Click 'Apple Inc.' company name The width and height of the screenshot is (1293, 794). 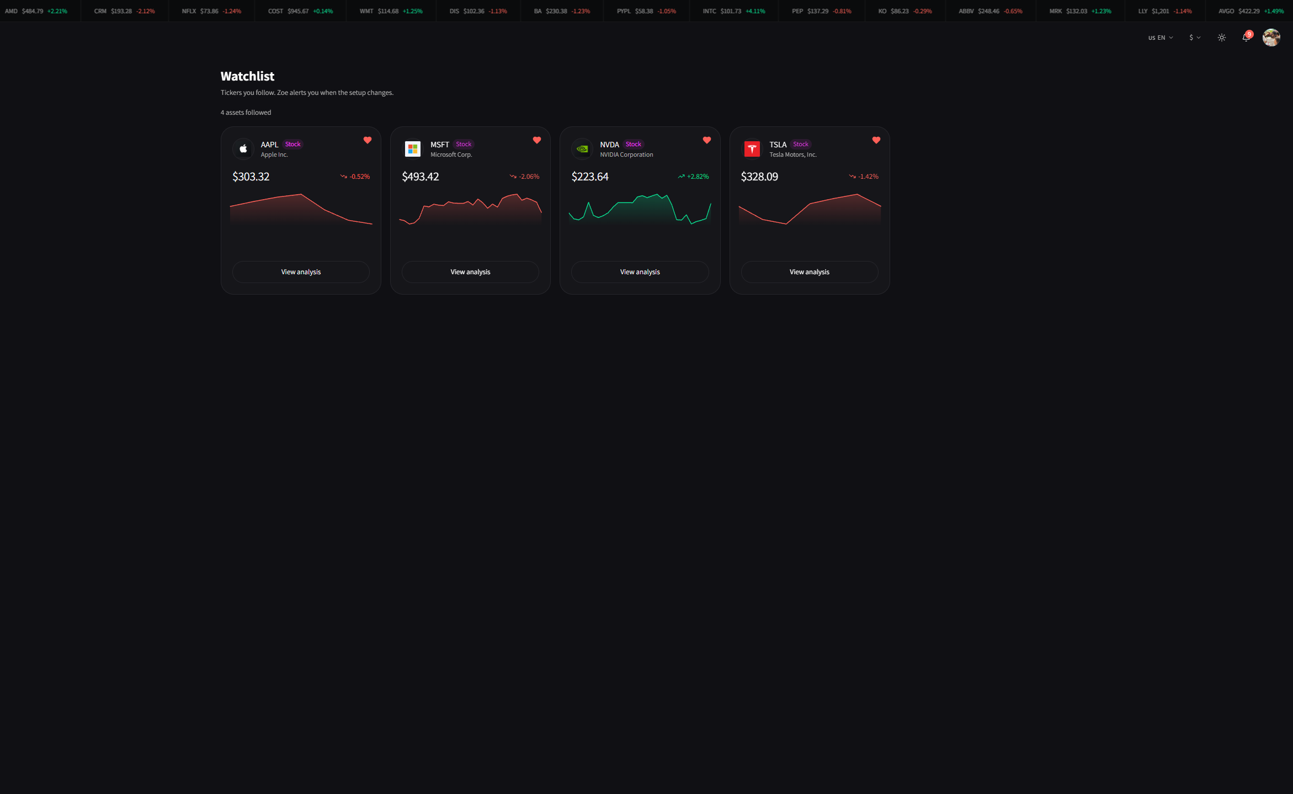[x=274, y=155]
